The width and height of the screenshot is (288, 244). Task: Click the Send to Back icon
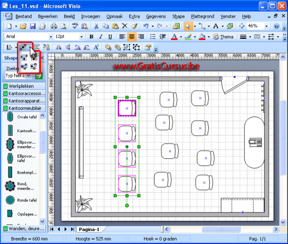(x=118, y=47)
